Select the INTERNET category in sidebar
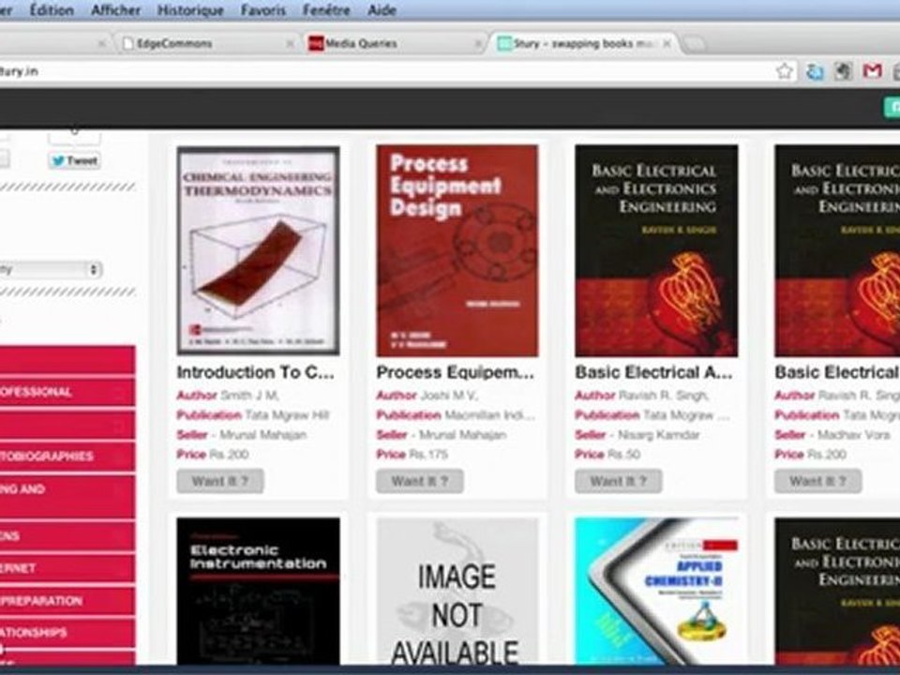This screenshot has height=675, width=900. (67, 568)
